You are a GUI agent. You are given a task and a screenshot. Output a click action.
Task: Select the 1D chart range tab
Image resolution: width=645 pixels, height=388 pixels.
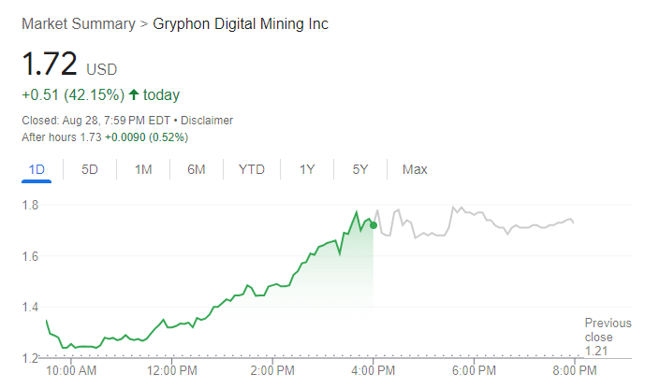(x=37, y=169)
